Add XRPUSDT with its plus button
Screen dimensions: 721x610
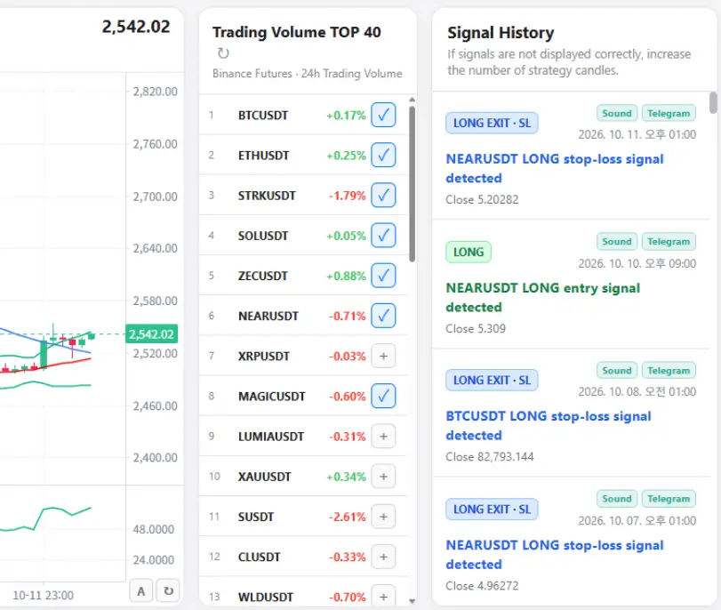point(383,356)
